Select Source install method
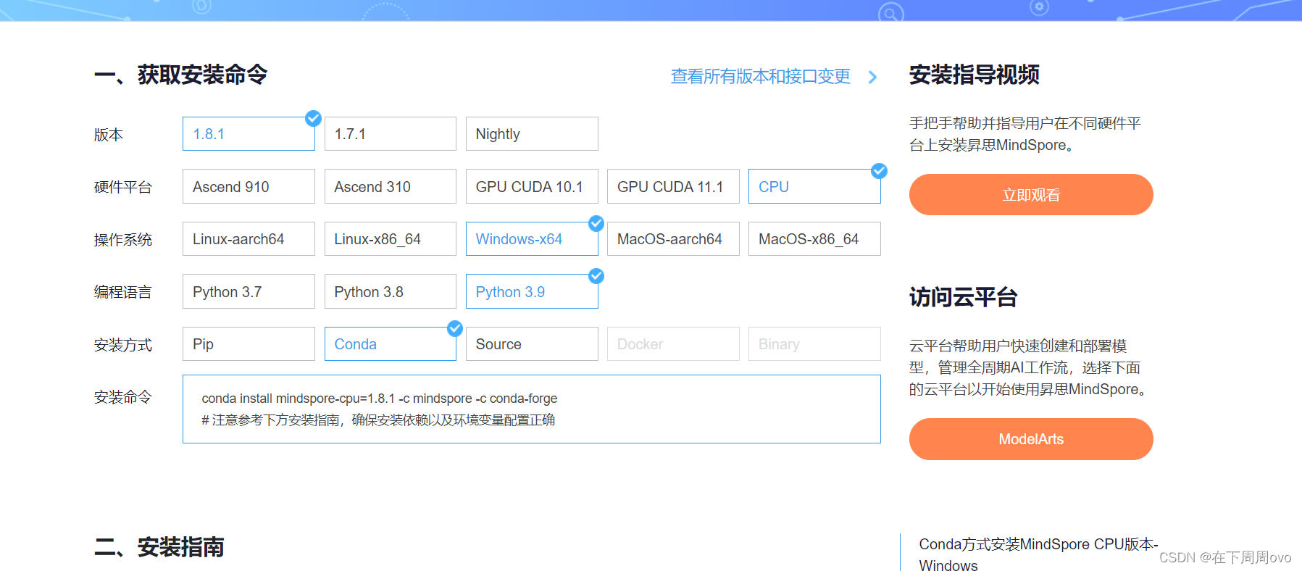 click(532, 344)
